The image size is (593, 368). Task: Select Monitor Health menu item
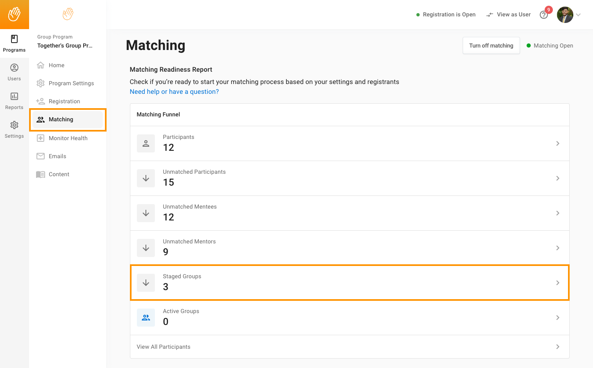point(68,138)
